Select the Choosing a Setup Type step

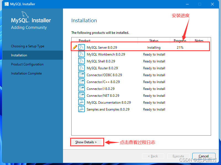pos(28,46)
